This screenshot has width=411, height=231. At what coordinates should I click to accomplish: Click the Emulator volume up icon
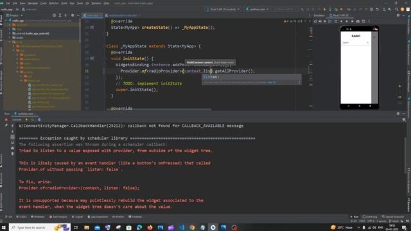point(320,21)
